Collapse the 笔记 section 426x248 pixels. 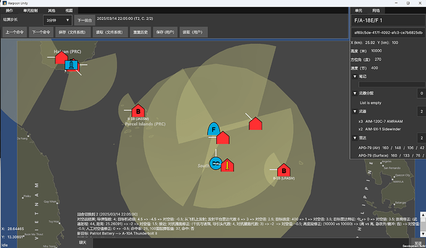[354, 77]
